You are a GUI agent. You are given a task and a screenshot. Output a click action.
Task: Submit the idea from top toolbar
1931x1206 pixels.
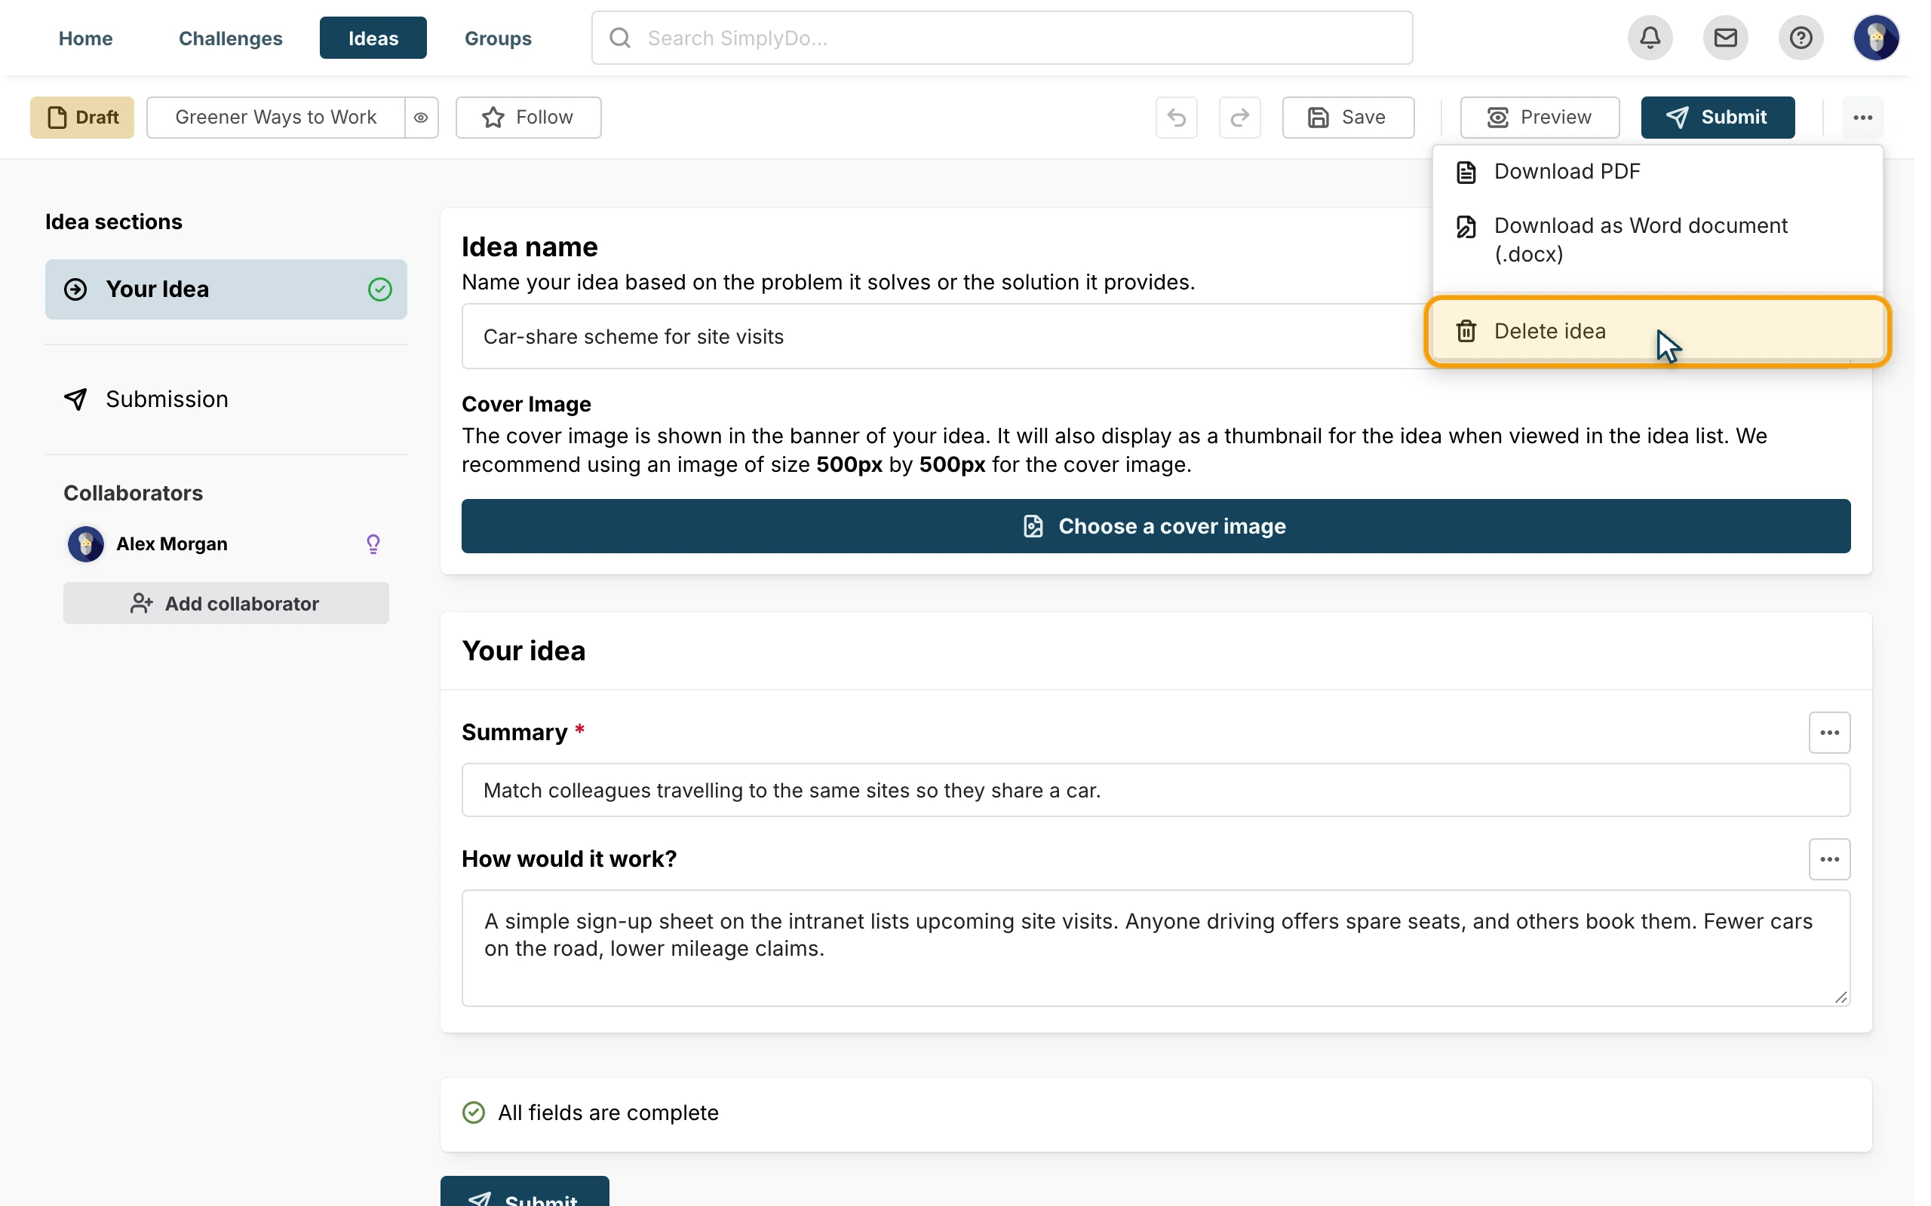(1717, 118)
